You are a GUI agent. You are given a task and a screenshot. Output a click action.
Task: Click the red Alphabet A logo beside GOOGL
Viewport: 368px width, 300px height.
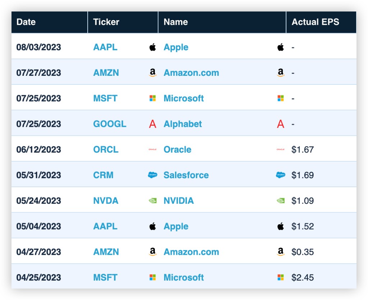[x=152, y=124]
